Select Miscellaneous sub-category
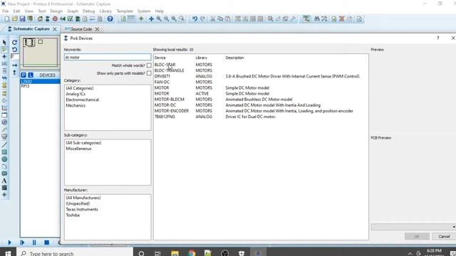 coord(78,149)
